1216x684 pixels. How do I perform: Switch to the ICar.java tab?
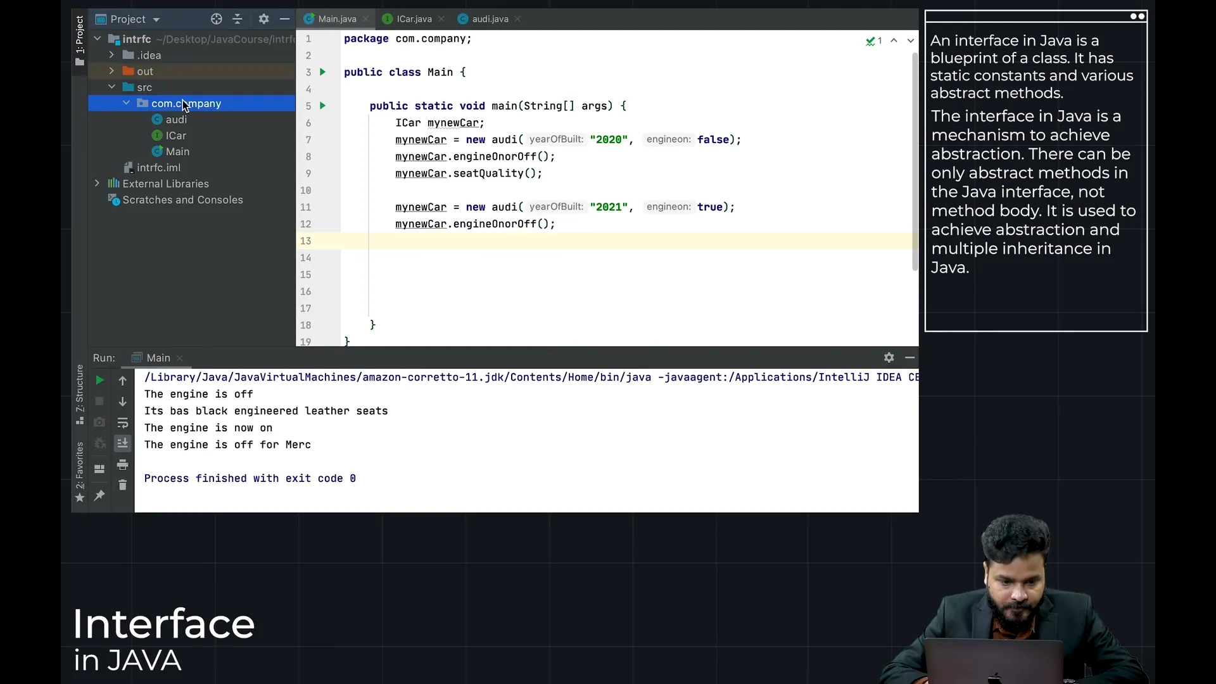[x=414, y=19]
